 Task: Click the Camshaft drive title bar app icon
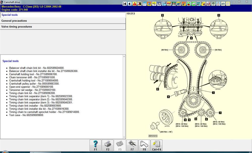pyautogui.click(x=2, y=2)
